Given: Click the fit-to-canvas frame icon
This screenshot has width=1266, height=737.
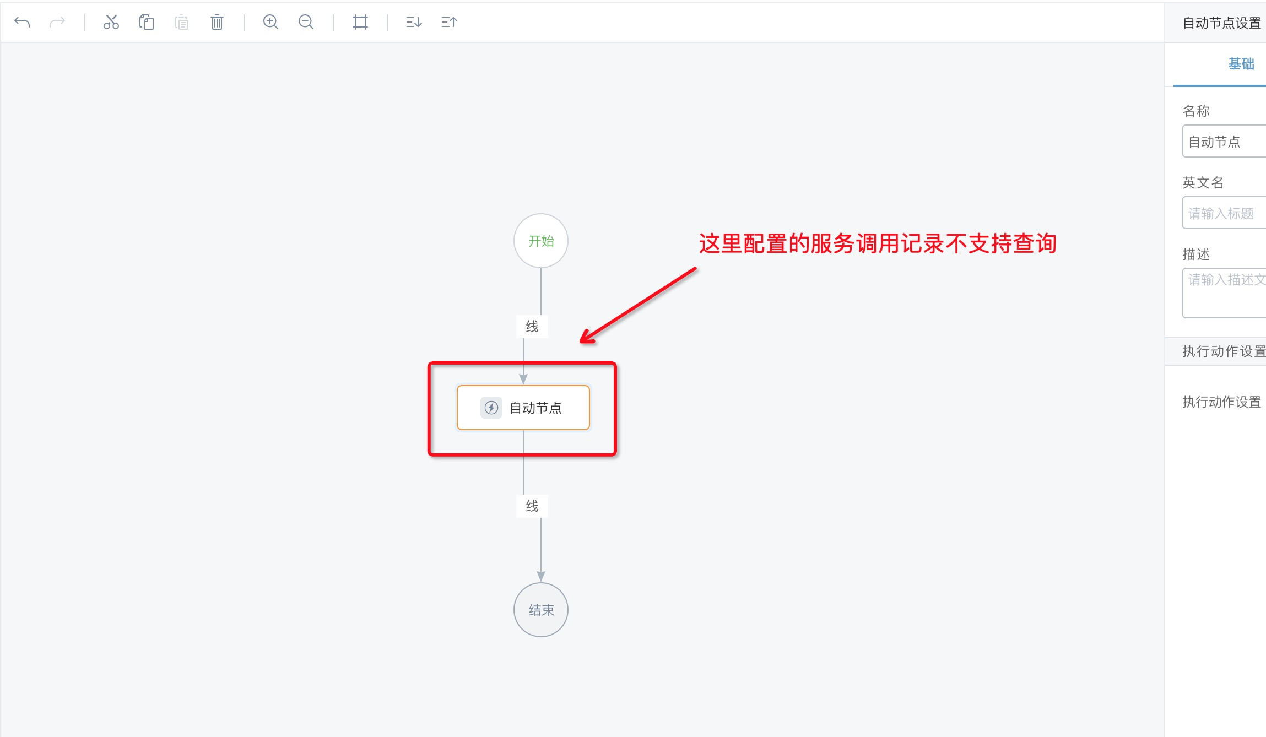Looking at the screenshot, I should tap(360, 22).
